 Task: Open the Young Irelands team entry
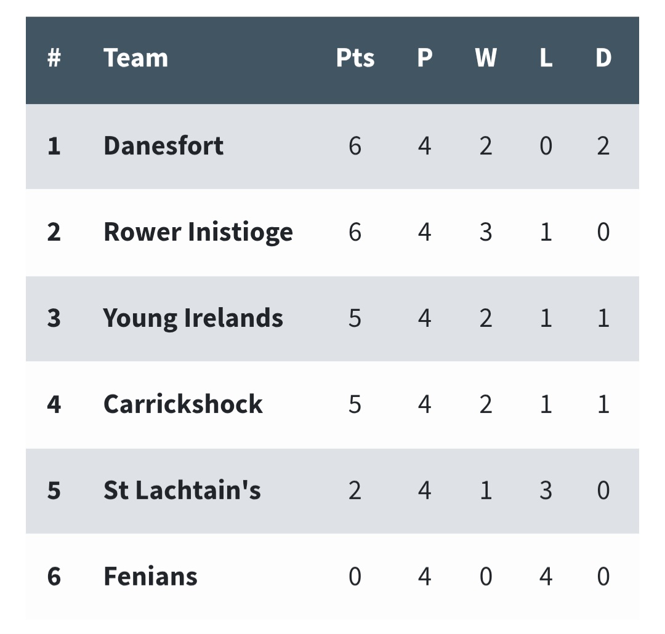tap(193, 318)
